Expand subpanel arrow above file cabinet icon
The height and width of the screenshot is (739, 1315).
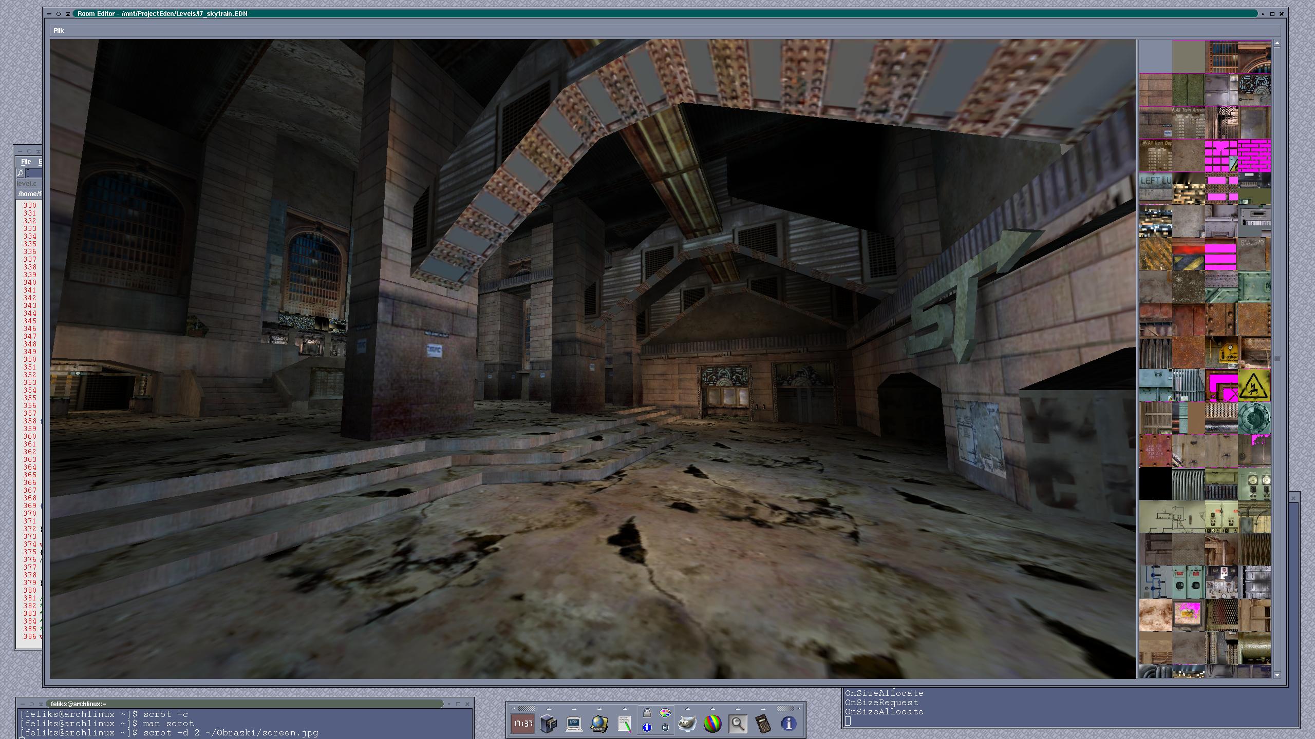point(549,708)
